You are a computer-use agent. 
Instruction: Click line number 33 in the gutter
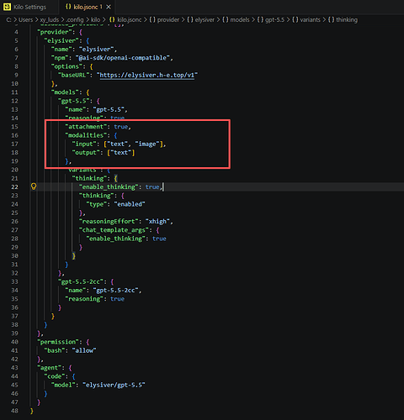point(14,281)
